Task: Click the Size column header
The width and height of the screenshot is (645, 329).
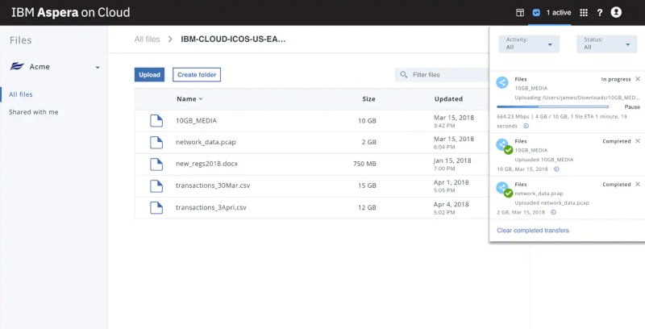Action: click(368, 99)
